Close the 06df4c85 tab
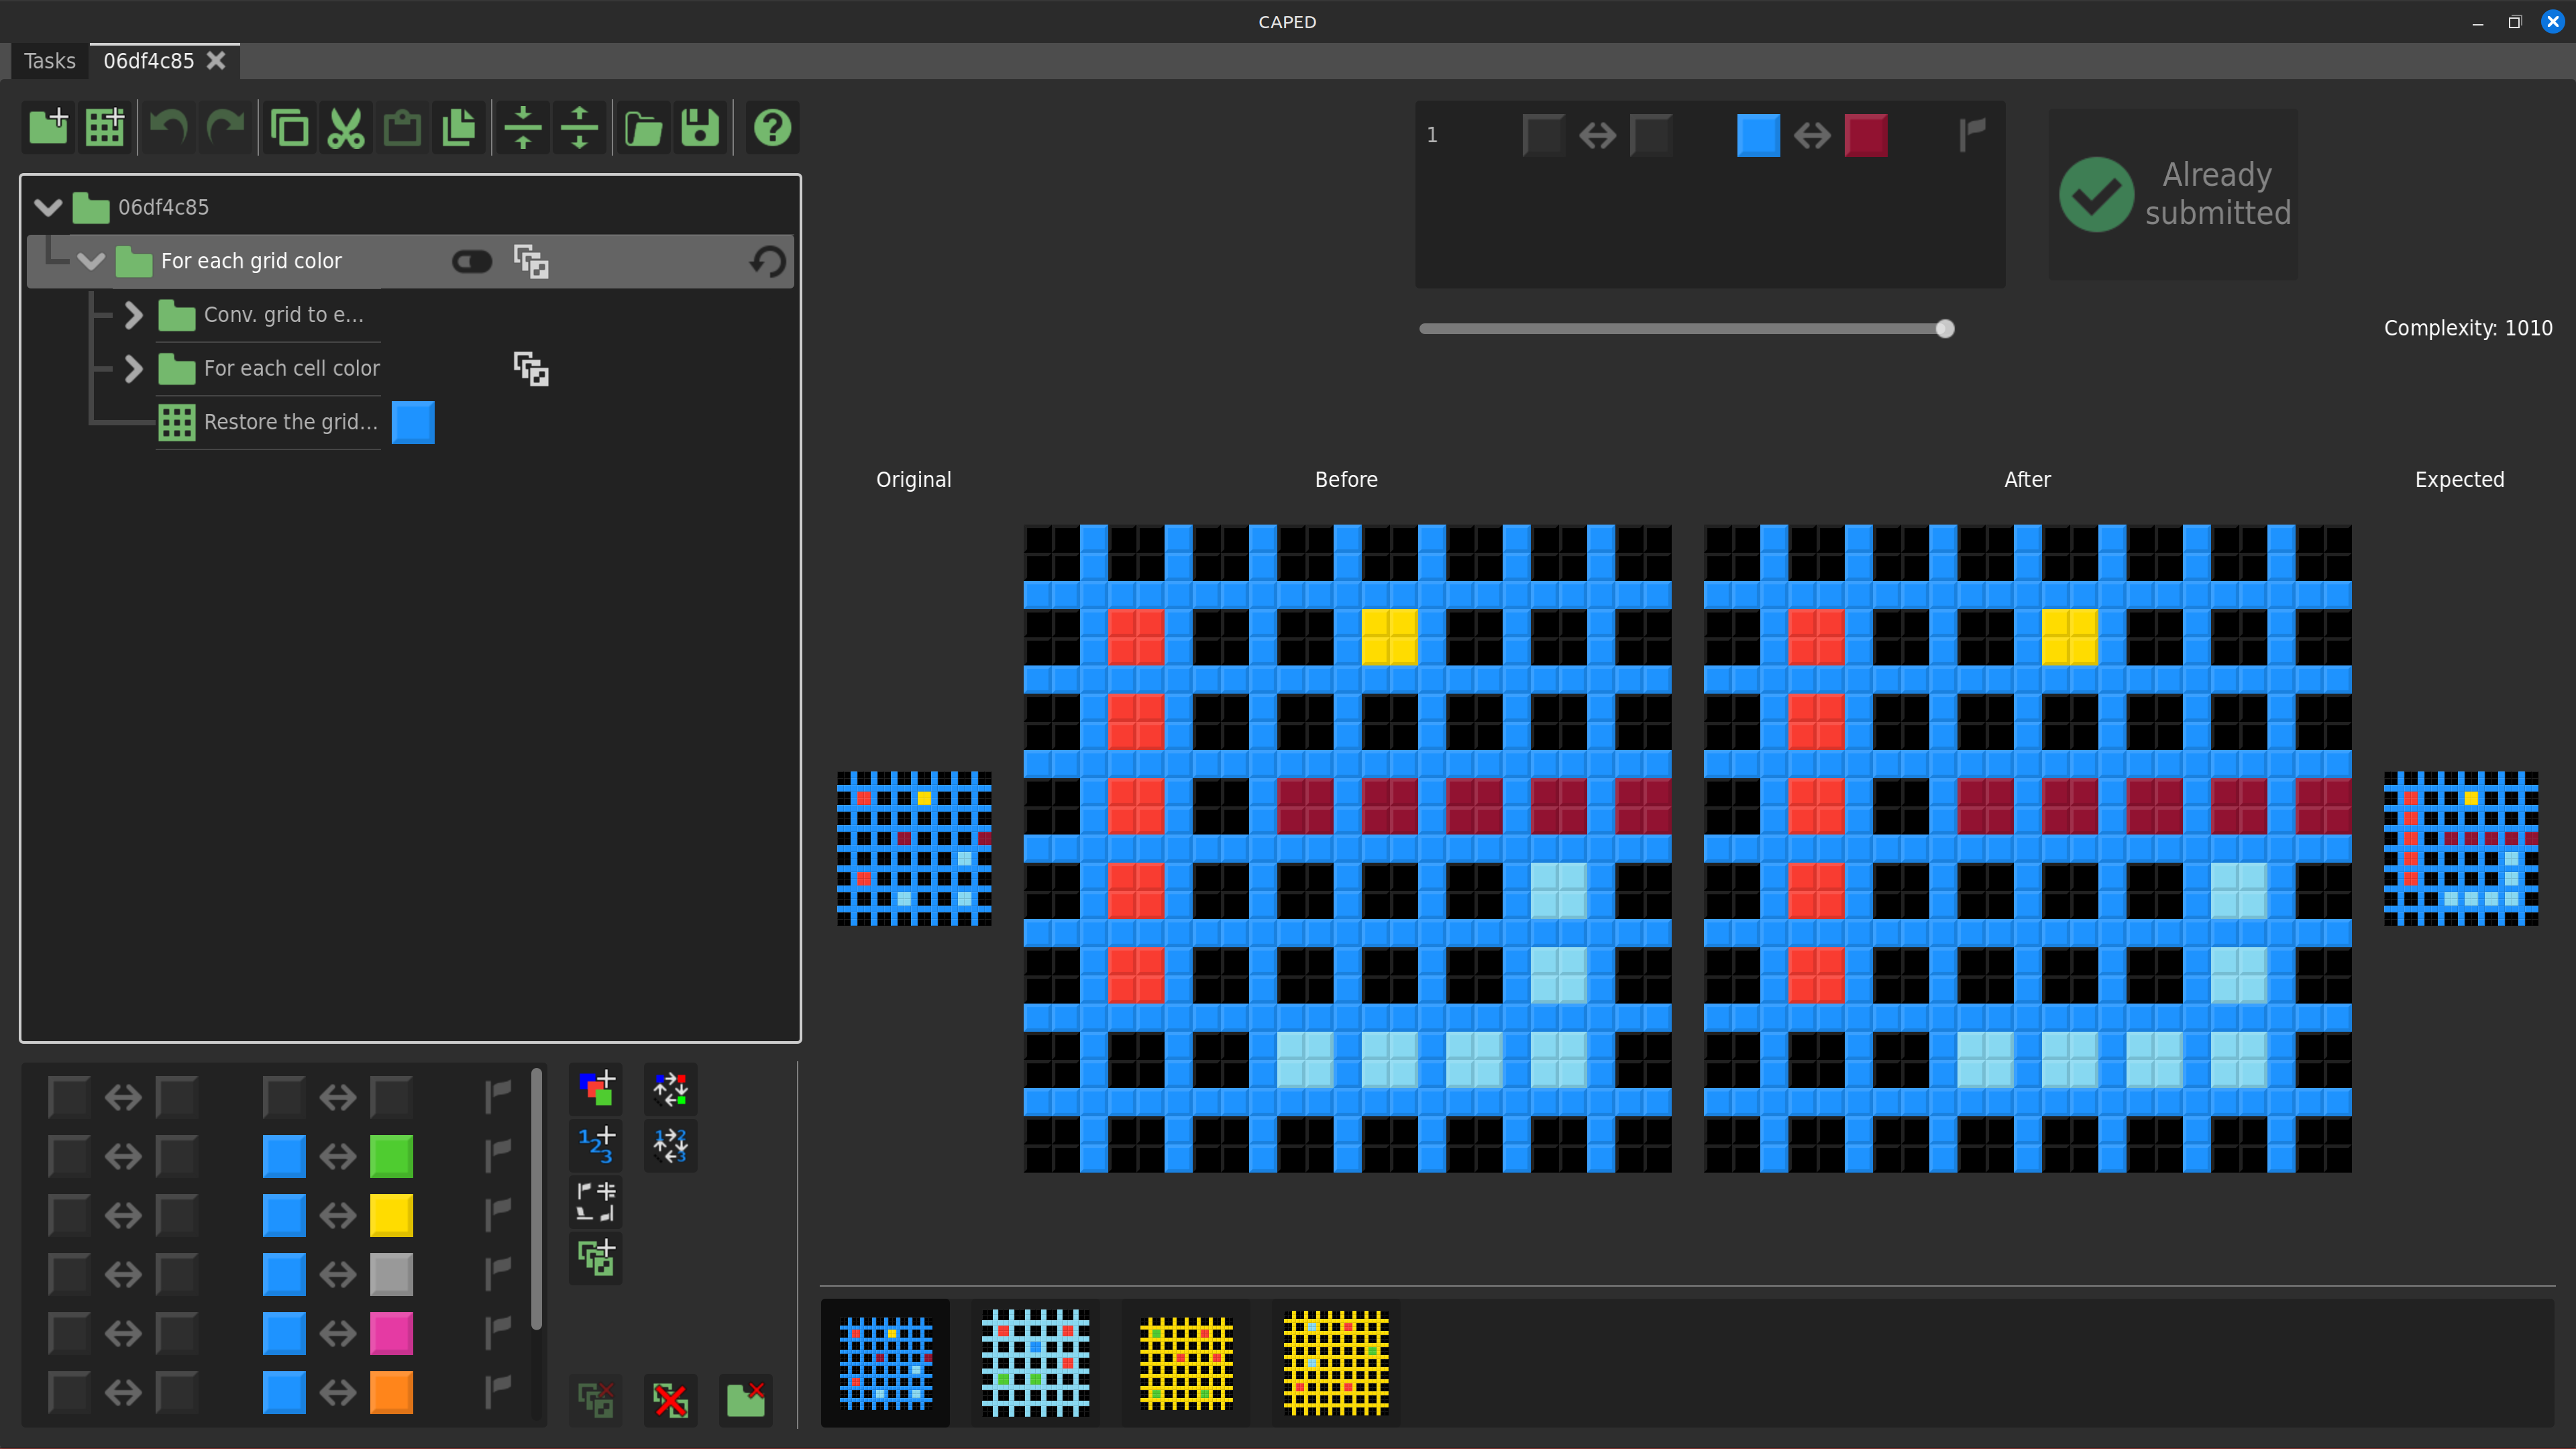 tap(216, 61)
